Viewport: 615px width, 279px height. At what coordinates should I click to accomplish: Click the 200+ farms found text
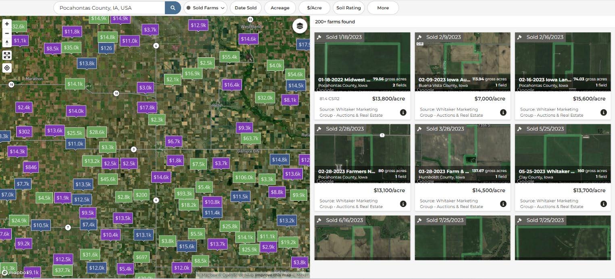pos(335,22)
